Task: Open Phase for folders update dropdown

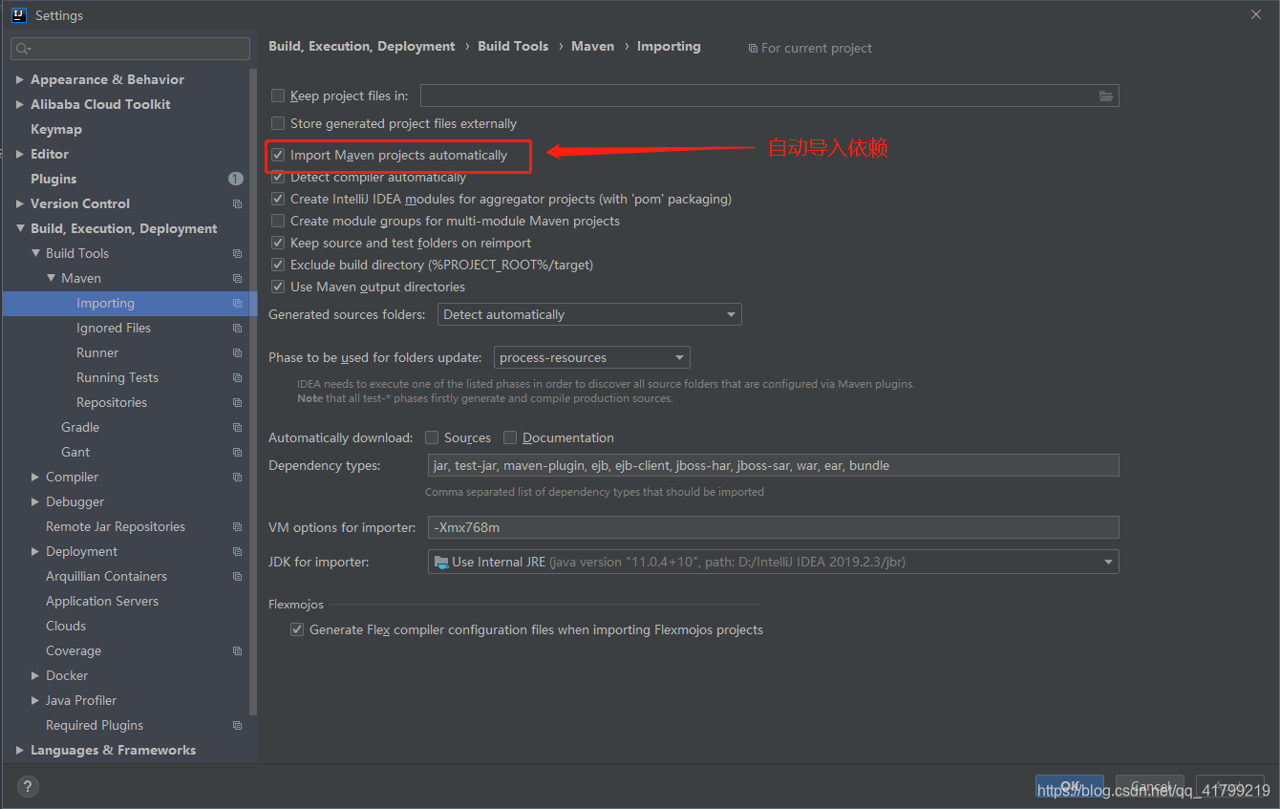Action: 592,357
